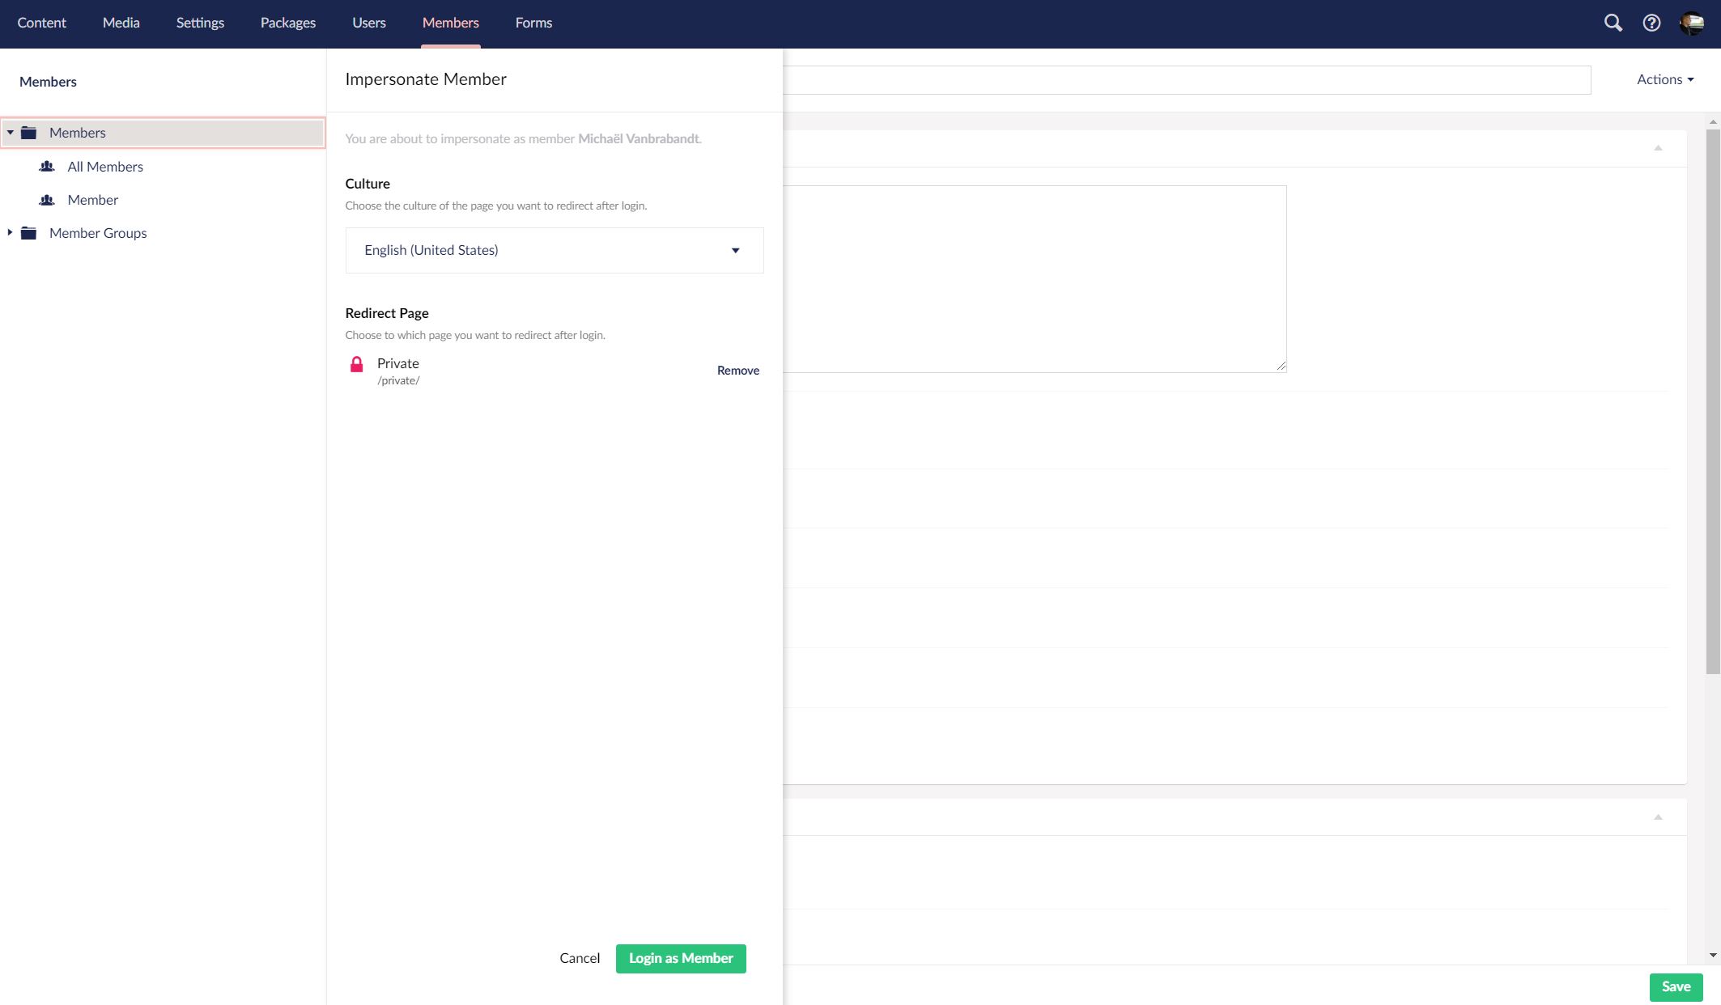Image resolution: width=1721 pixels, height=1005 pixels.
Task: Remove the Private redirect page
Action: [x=737, y=371]
